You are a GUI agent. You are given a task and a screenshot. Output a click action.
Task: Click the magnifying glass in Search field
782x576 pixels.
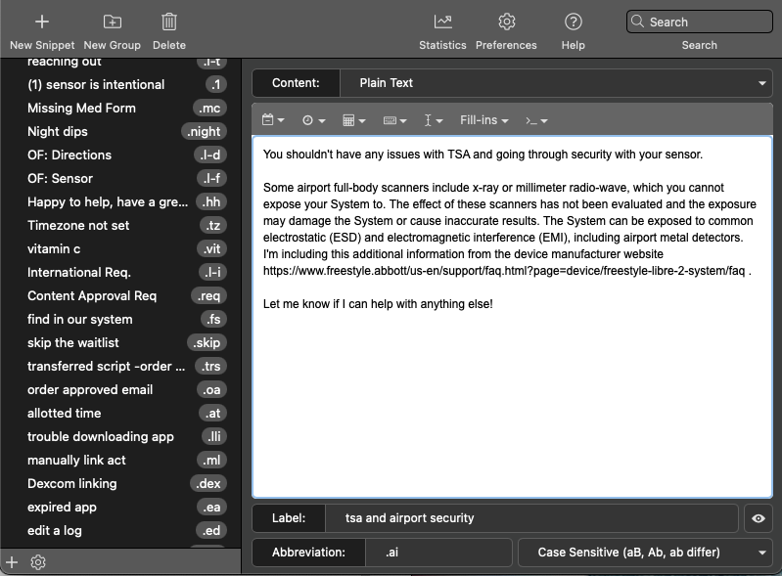[x=637, y=22]
